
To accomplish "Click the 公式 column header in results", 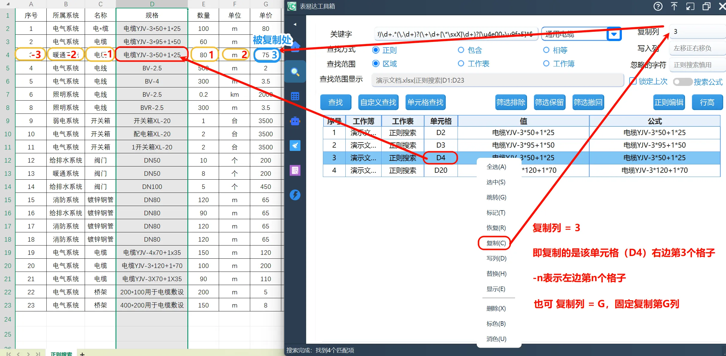I will (655, 121).
